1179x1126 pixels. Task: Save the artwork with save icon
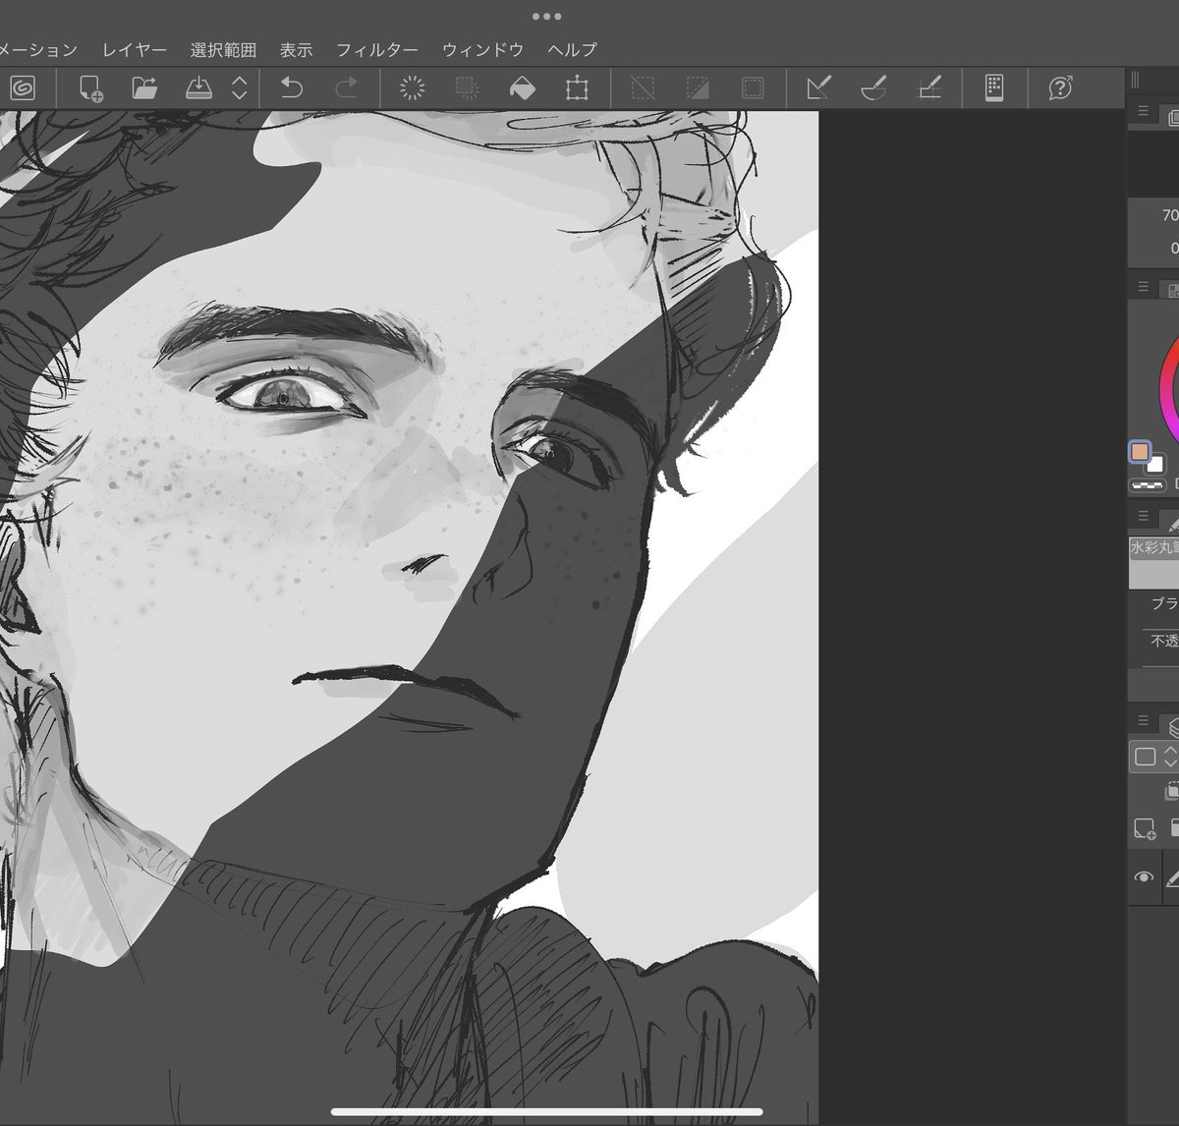(x=199, y=88)
